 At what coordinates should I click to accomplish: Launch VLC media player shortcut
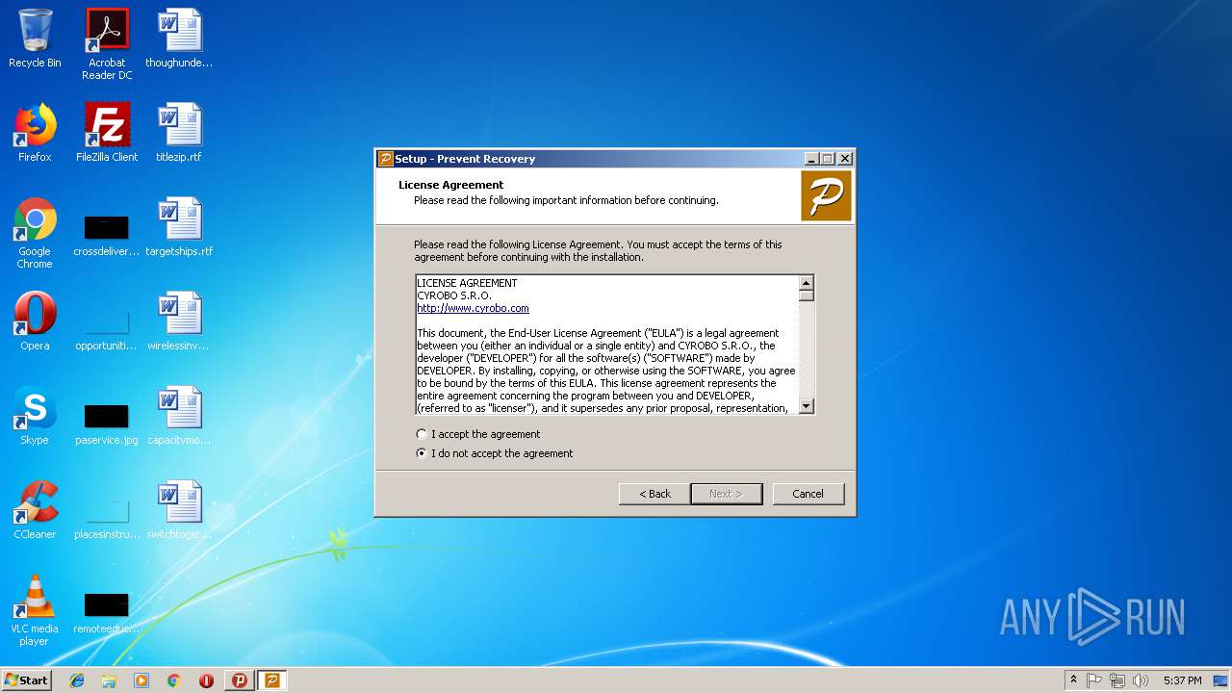pyautogui.click(x=35, y=610)
